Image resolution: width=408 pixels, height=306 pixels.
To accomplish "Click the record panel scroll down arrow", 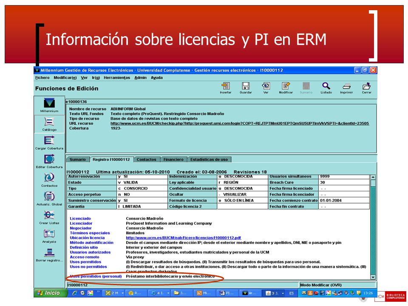I will pos(373,278).
